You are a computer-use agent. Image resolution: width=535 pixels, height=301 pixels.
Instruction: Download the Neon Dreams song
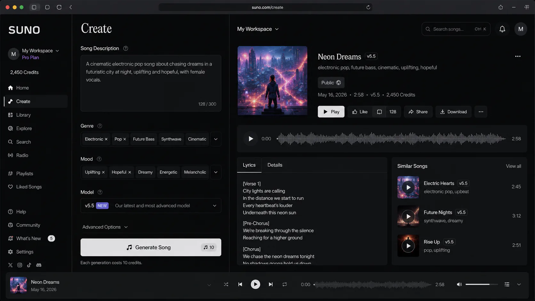453,112
